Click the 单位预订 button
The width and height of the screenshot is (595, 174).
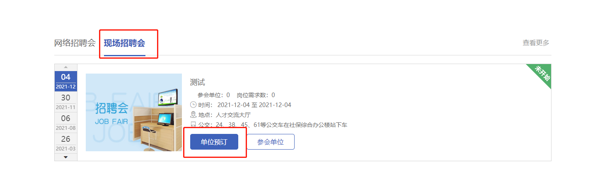214,142
